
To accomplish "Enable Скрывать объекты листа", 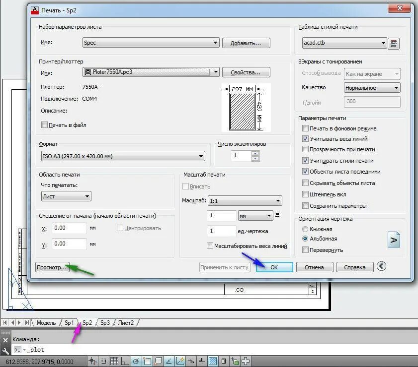I will pos(305,183).
